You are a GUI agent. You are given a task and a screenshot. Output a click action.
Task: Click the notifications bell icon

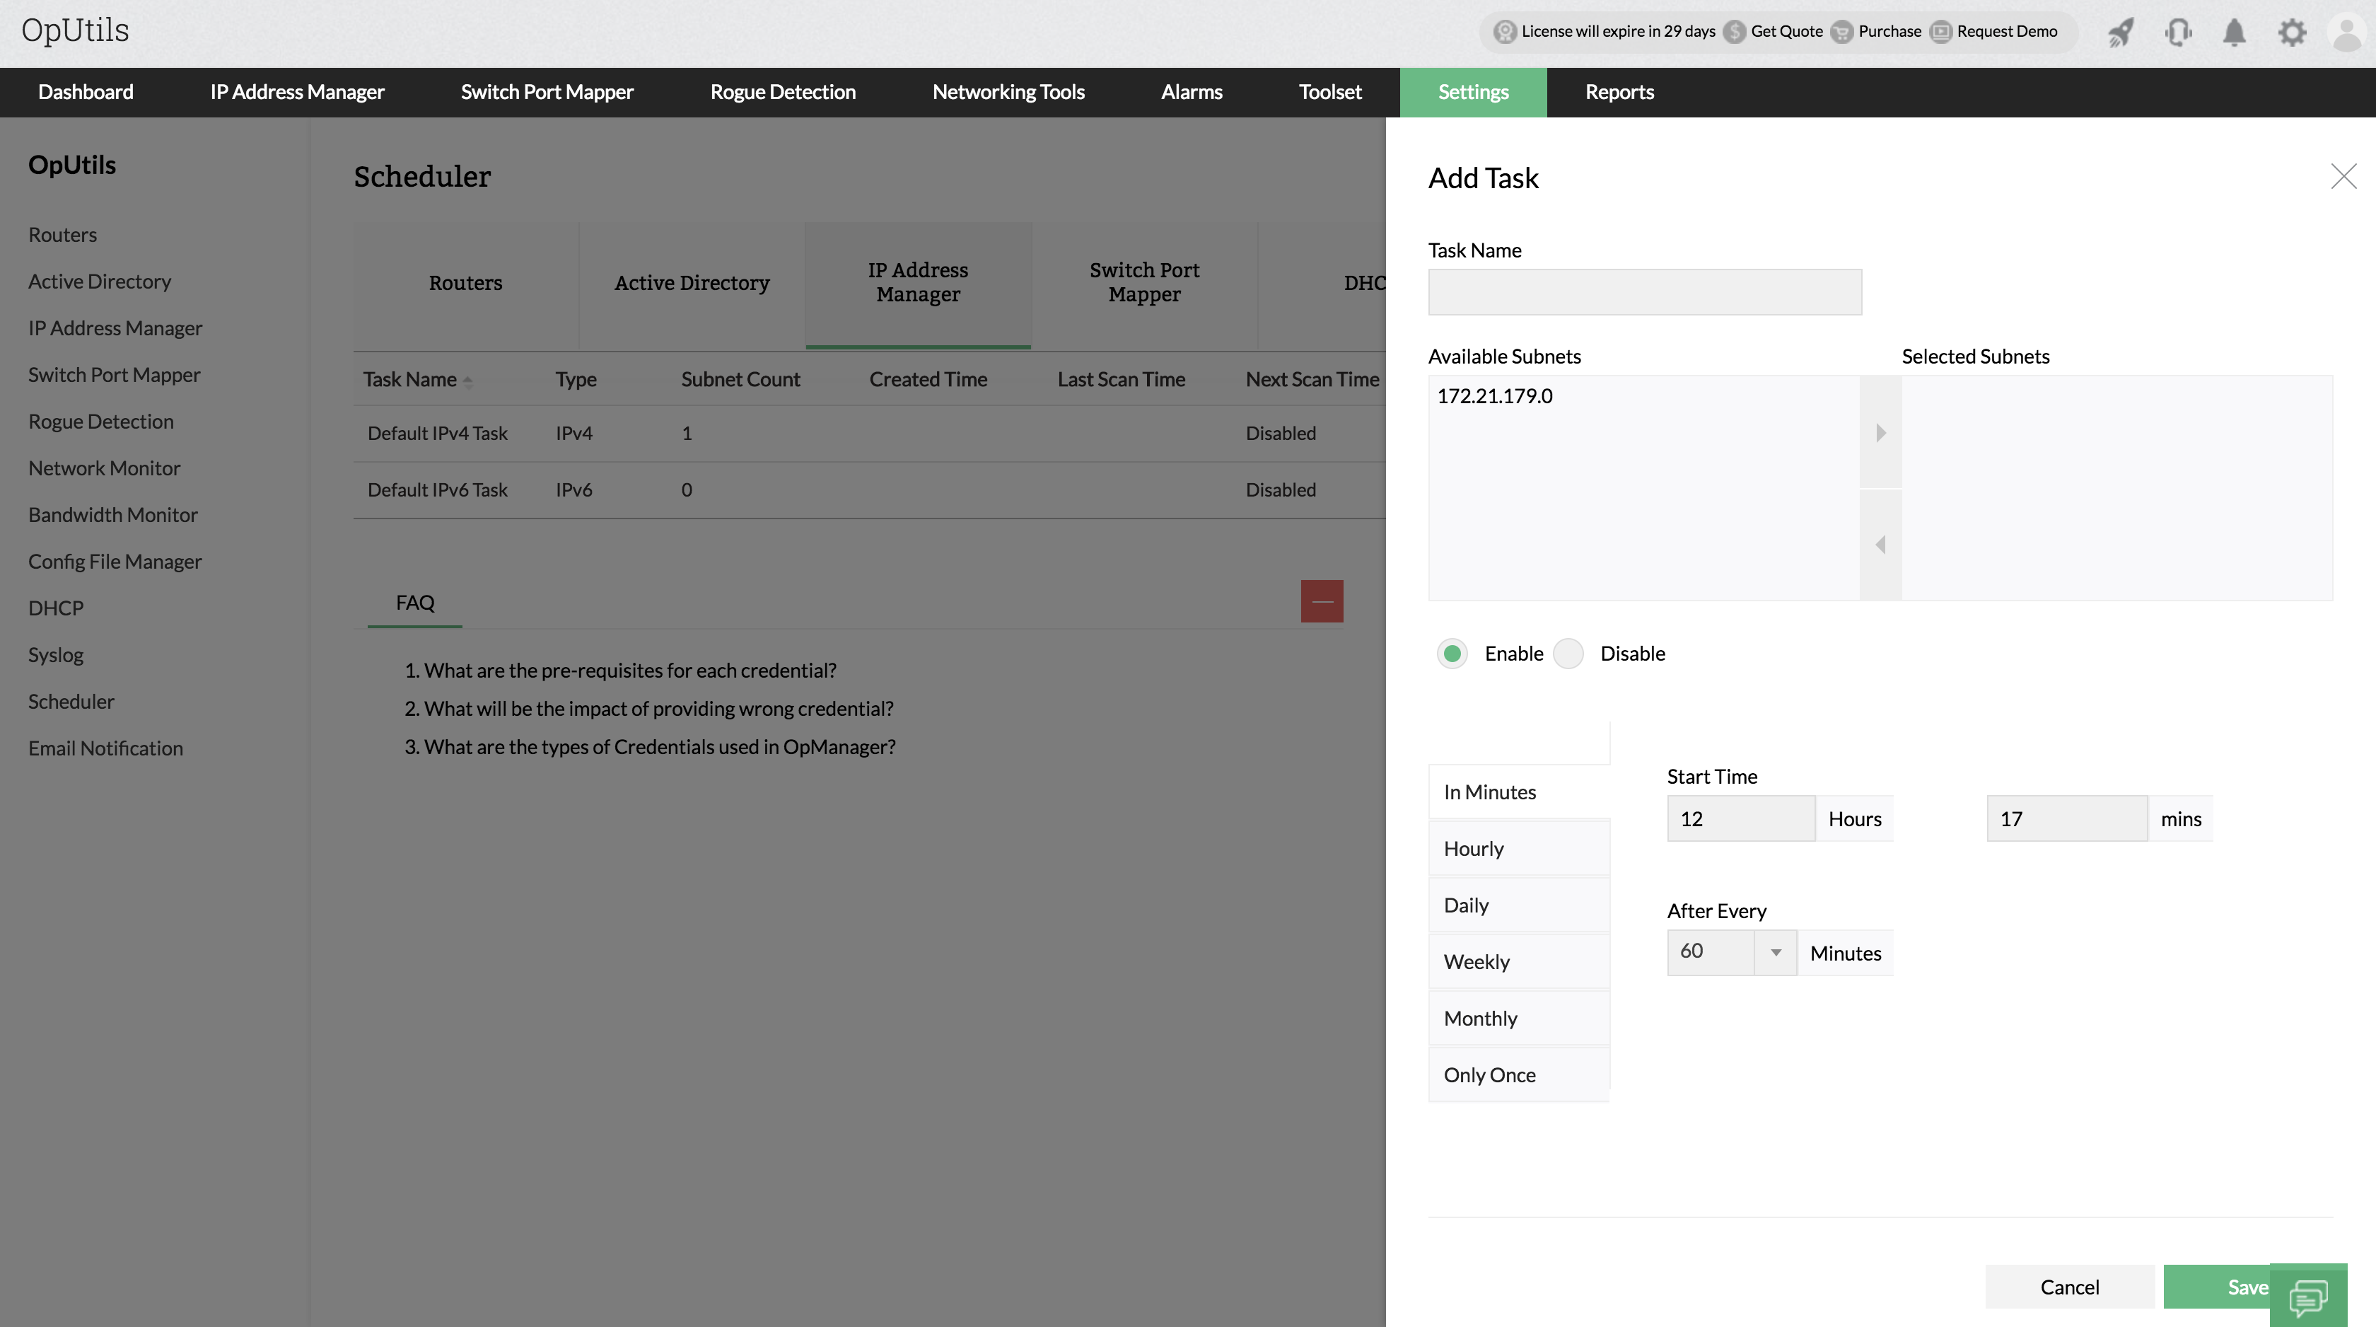click(x=2234, y=31)
